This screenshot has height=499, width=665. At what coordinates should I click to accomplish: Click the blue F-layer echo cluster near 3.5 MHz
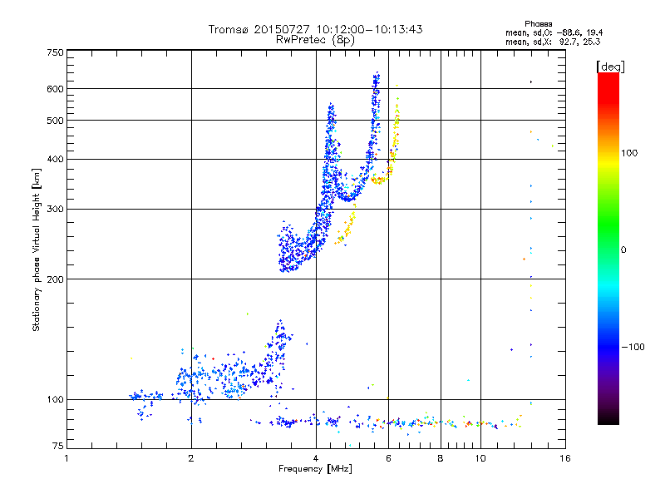[x=293, y=248]
